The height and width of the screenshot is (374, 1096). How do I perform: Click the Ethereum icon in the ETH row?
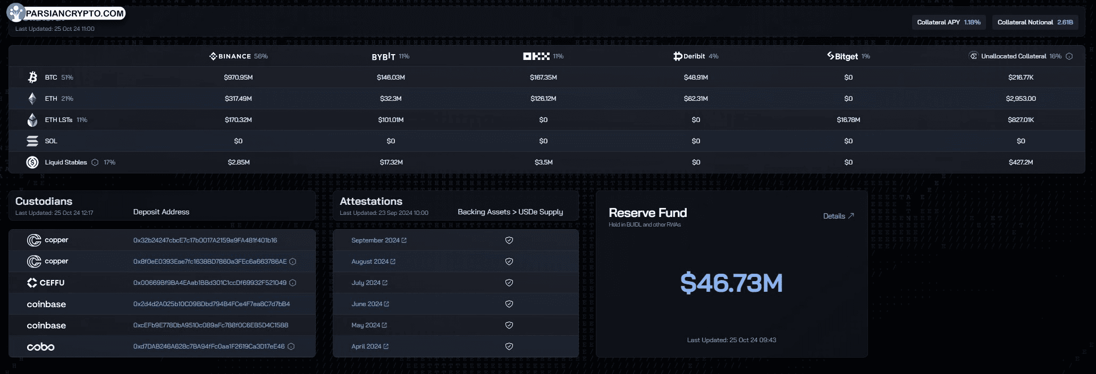[x=32, y=99]
